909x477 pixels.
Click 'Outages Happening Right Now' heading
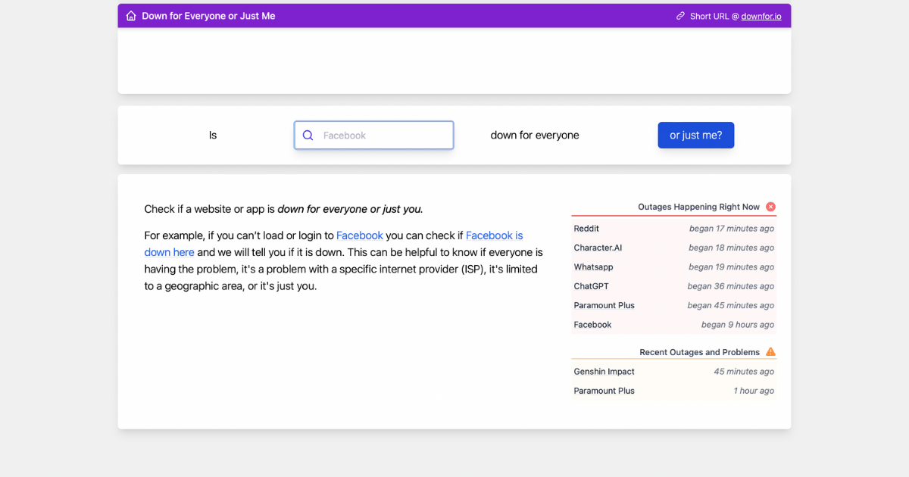[698, 207]
